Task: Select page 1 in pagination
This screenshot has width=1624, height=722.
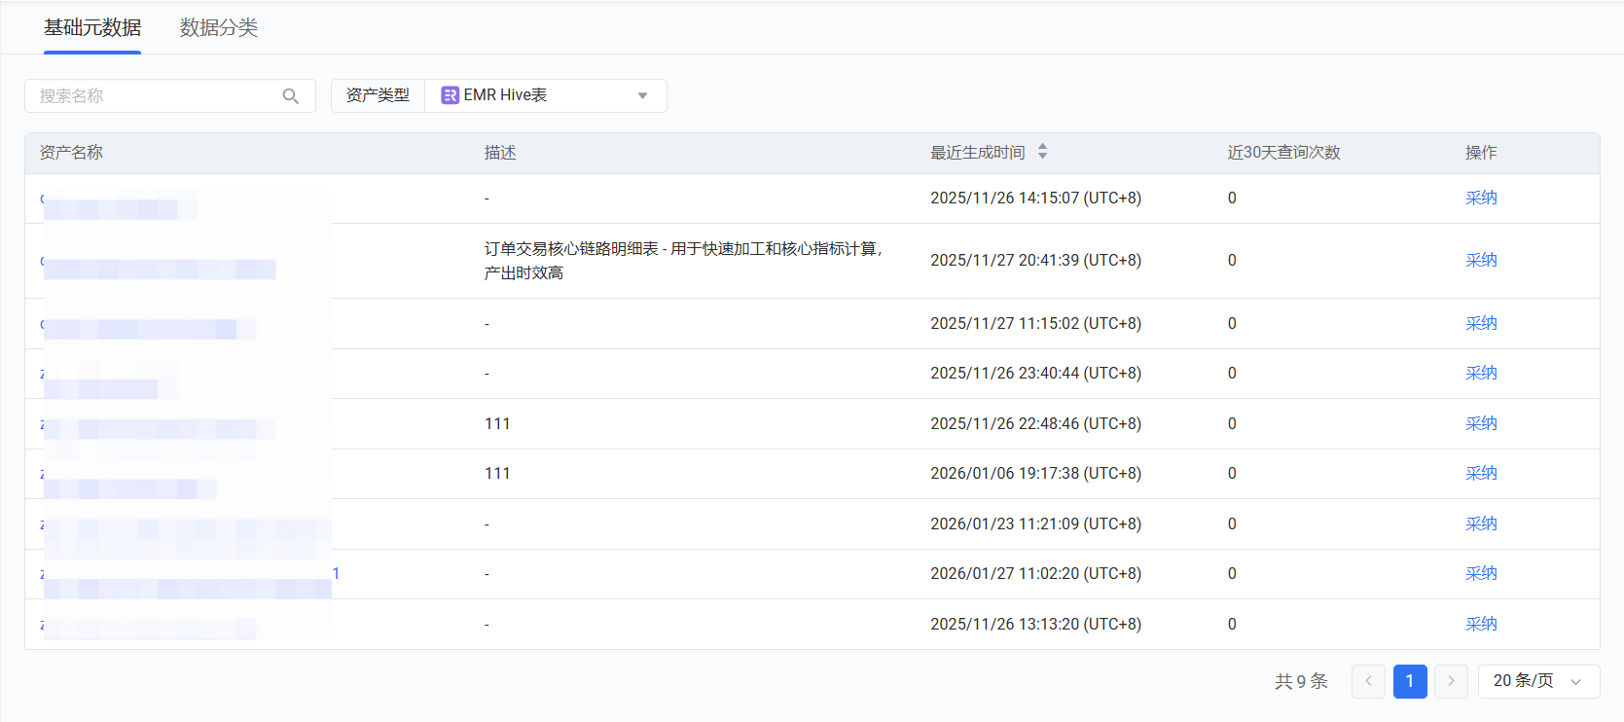Action: coord(1410,681)
